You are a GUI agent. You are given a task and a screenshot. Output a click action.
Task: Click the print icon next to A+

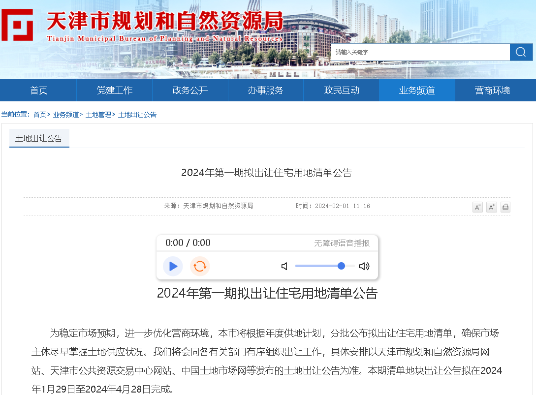pos(505,207)
